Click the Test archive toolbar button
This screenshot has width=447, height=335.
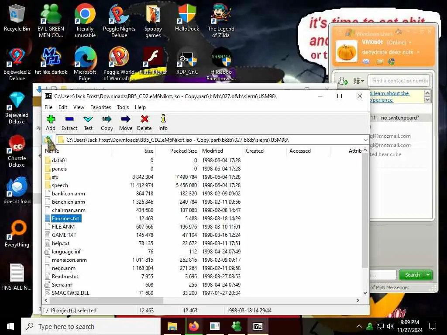click(88, 123)
